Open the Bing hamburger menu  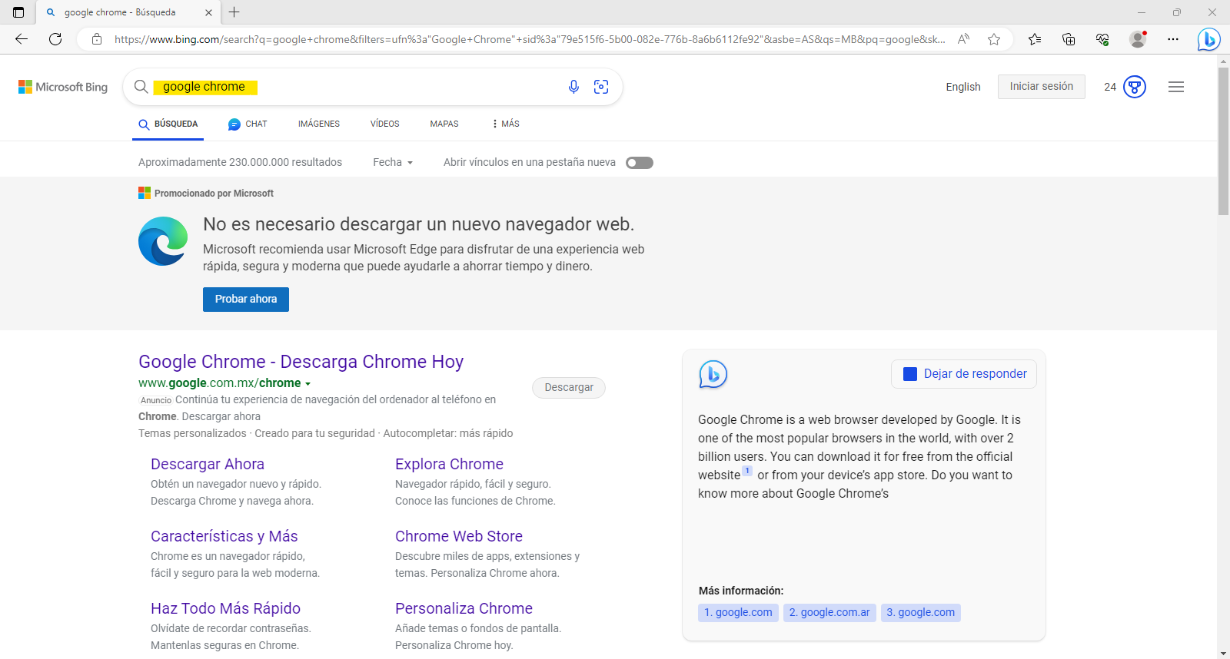(1176, 87)
